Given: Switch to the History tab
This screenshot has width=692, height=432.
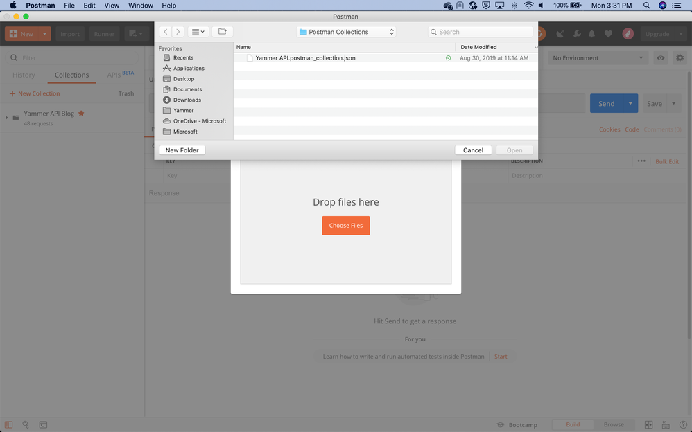Looking at the screenshot, I should pos(24,75).
